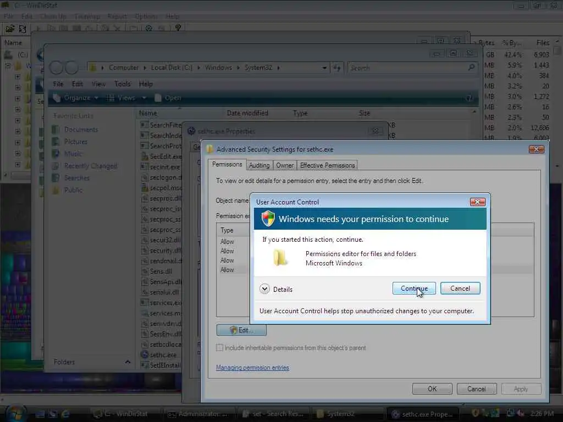Click WinDirStat help toolbar icon

178,28
